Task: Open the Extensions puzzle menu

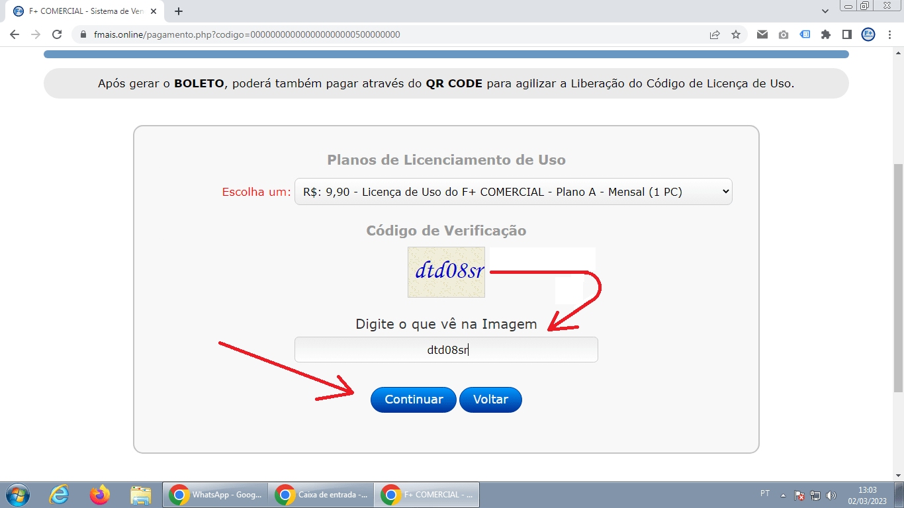Action: tap(826, 34)
